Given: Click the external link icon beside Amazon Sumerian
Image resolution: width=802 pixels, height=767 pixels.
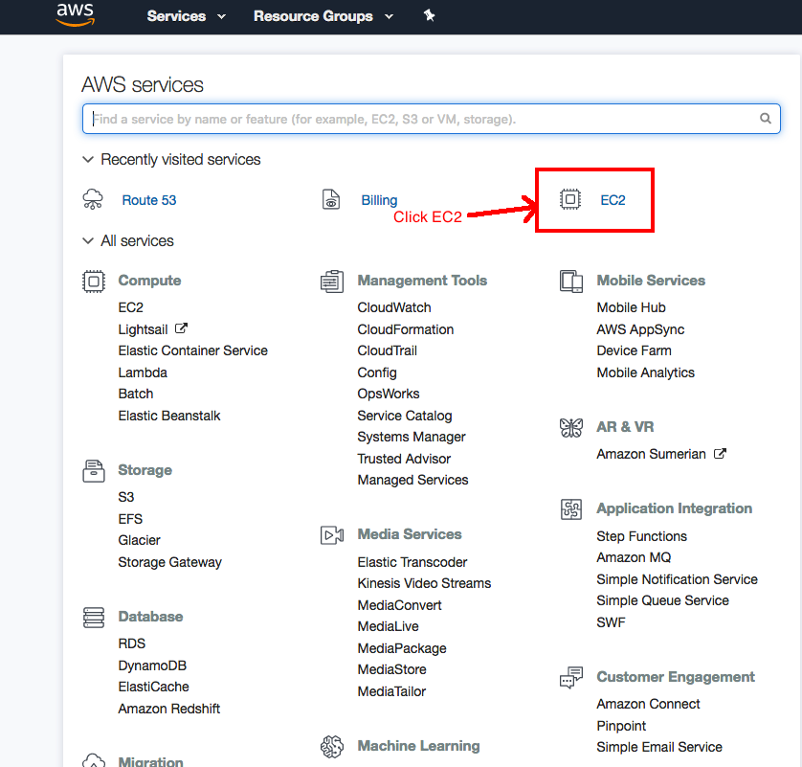Looking at the screenshot, I should click(720, 453).
